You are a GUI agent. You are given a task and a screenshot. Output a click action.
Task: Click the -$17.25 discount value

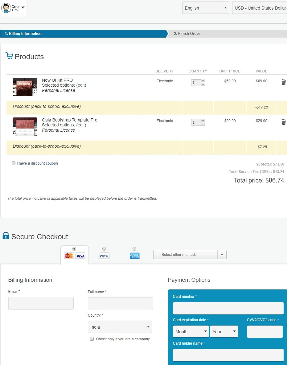262,107
